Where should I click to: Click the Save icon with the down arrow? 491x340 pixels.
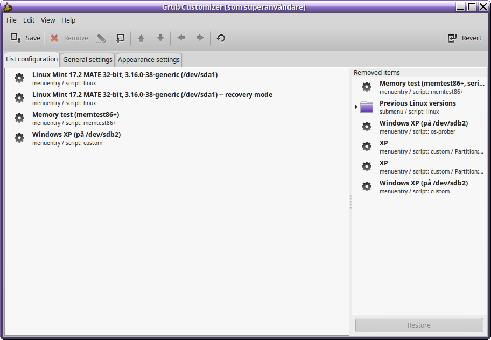(16, 38)
